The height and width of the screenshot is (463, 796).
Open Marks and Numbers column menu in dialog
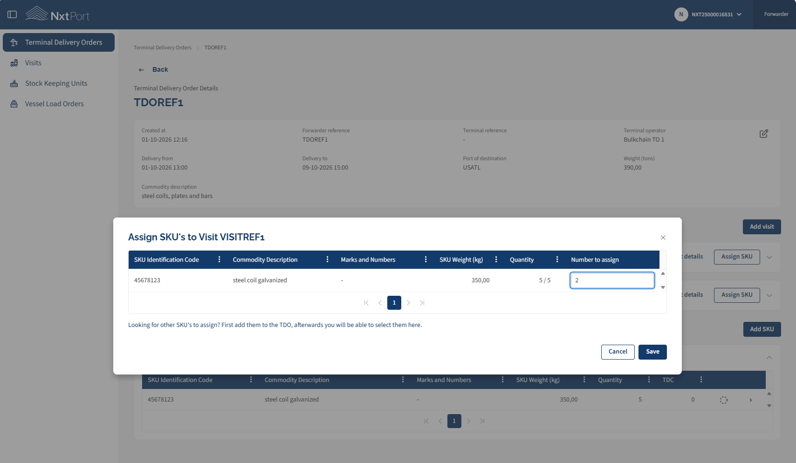pos(426,259)
